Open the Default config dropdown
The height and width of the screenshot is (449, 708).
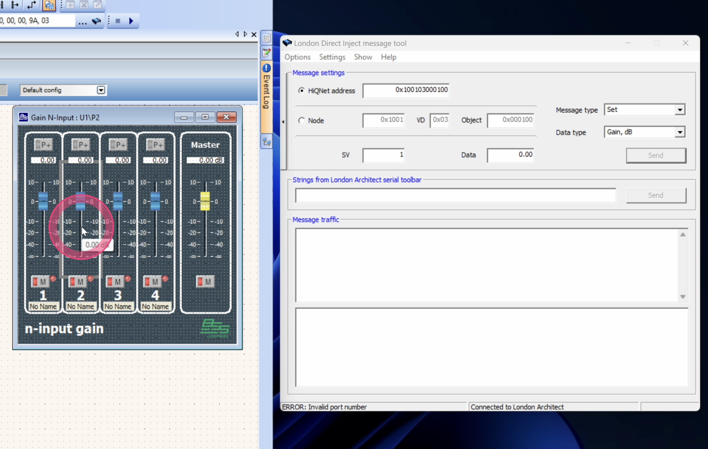(x=101, y=90)
